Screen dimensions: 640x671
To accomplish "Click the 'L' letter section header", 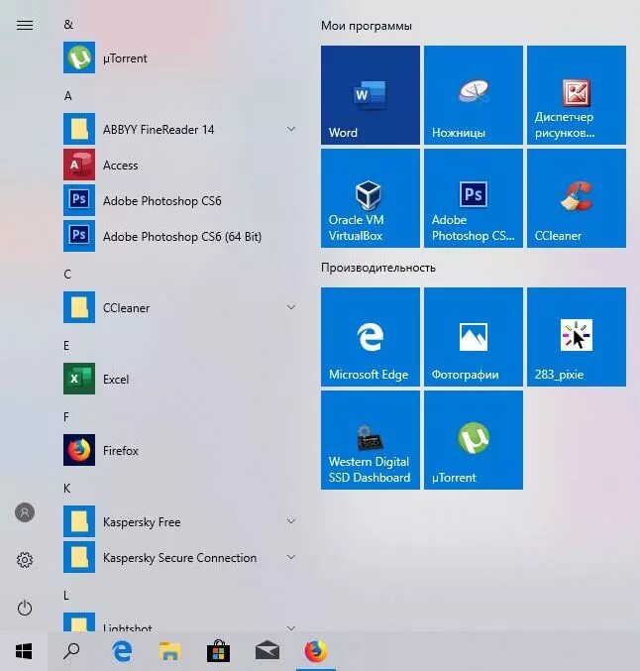I will 65,596.
